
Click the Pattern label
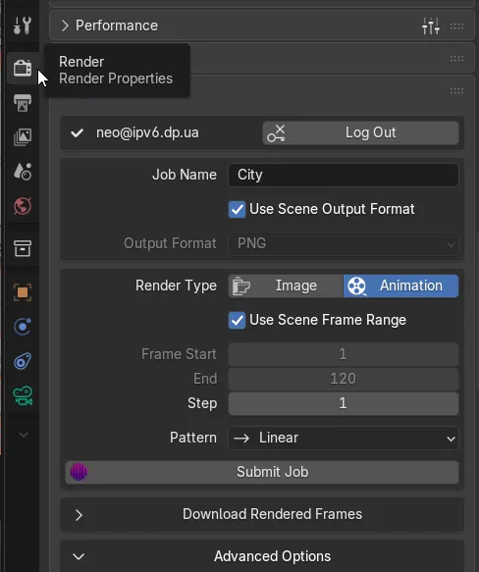click(x=193, y=438)
